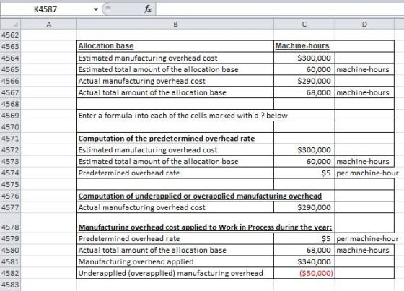
Task: Select 68,000 cell in row 4567
Action: (x=304, y=92)
